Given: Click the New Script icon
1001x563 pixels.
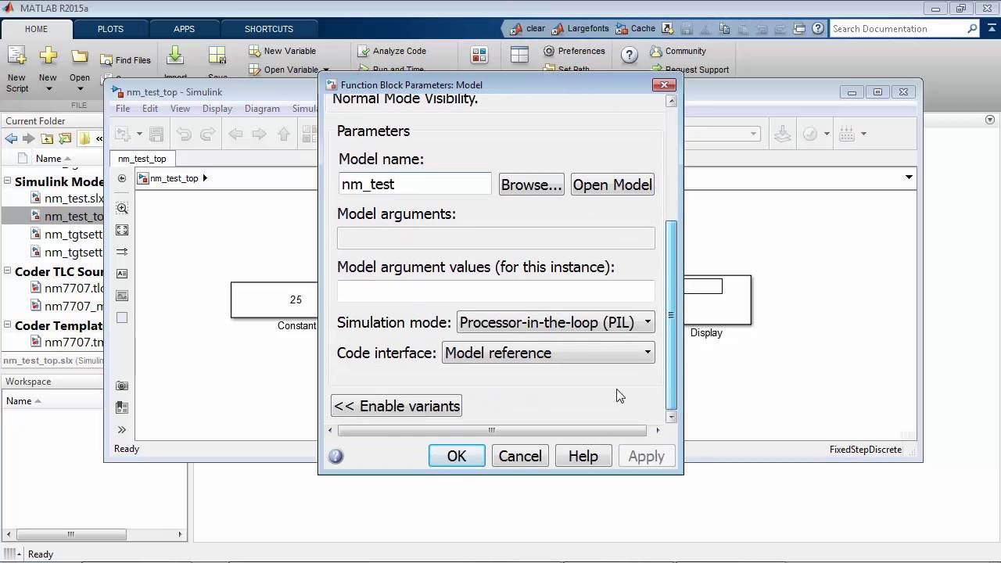Looking at the screenshot, I should (16, 56).
